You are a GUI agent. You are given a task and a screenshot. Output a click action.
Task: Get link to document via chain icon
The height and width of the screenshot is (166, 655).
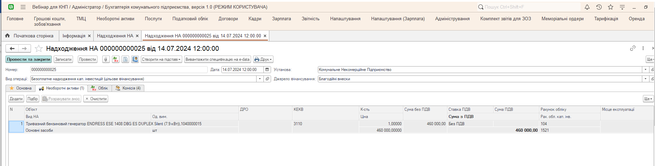(x=633, y=48)
